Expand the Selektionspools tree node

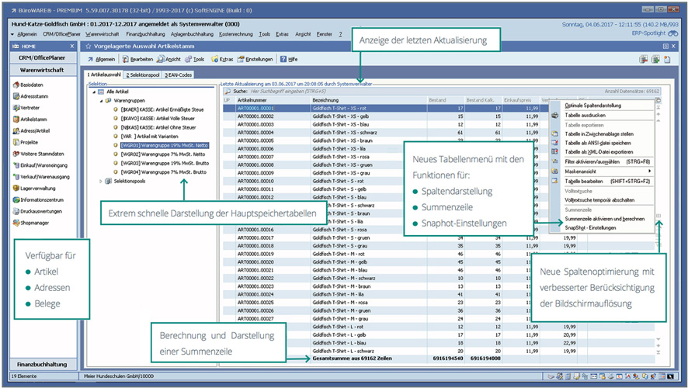100,181
